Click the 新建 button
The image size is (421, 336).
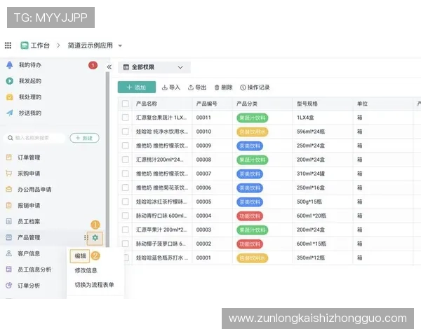85,138
